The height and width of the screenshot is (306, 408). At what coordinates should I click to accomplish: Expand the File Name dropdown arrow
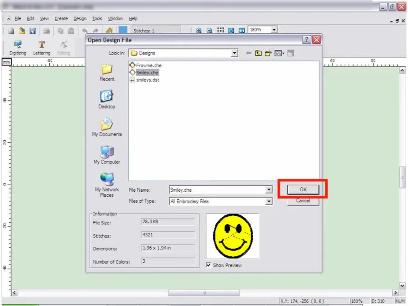(x=269, y=190)
